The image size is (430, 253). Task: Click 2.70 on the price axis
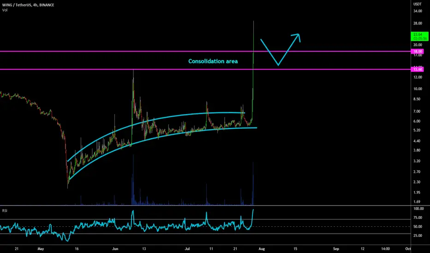click(417, 172)
